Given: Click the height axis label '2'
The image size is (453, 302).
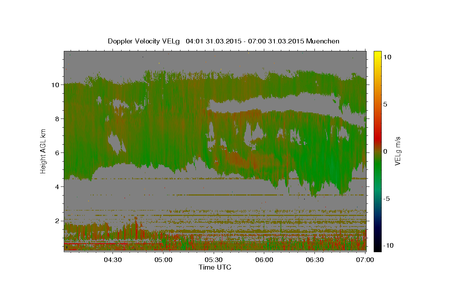Looking at the screenshot, I should click(x=57, y=221).
